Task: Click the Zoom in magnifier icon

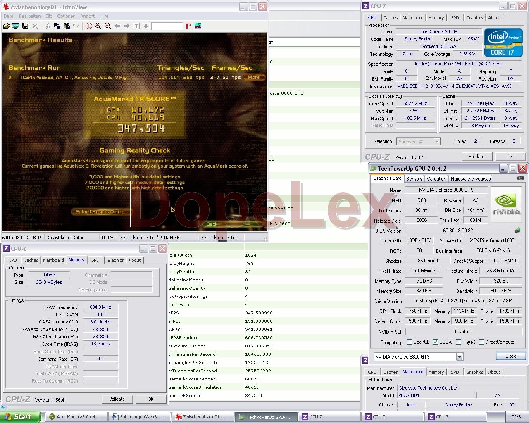Action: pos(98,26)
